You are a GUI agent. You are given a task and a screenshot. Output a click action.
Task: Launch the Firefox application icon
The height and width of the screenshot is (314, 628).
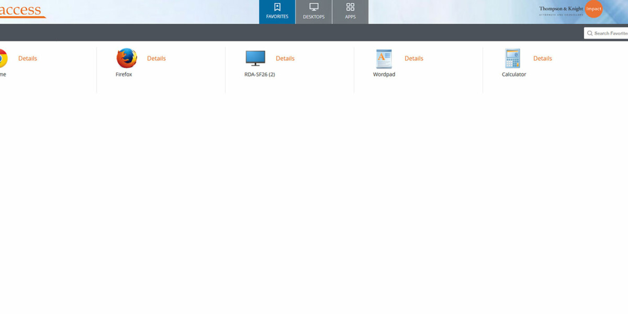point(126,59)
